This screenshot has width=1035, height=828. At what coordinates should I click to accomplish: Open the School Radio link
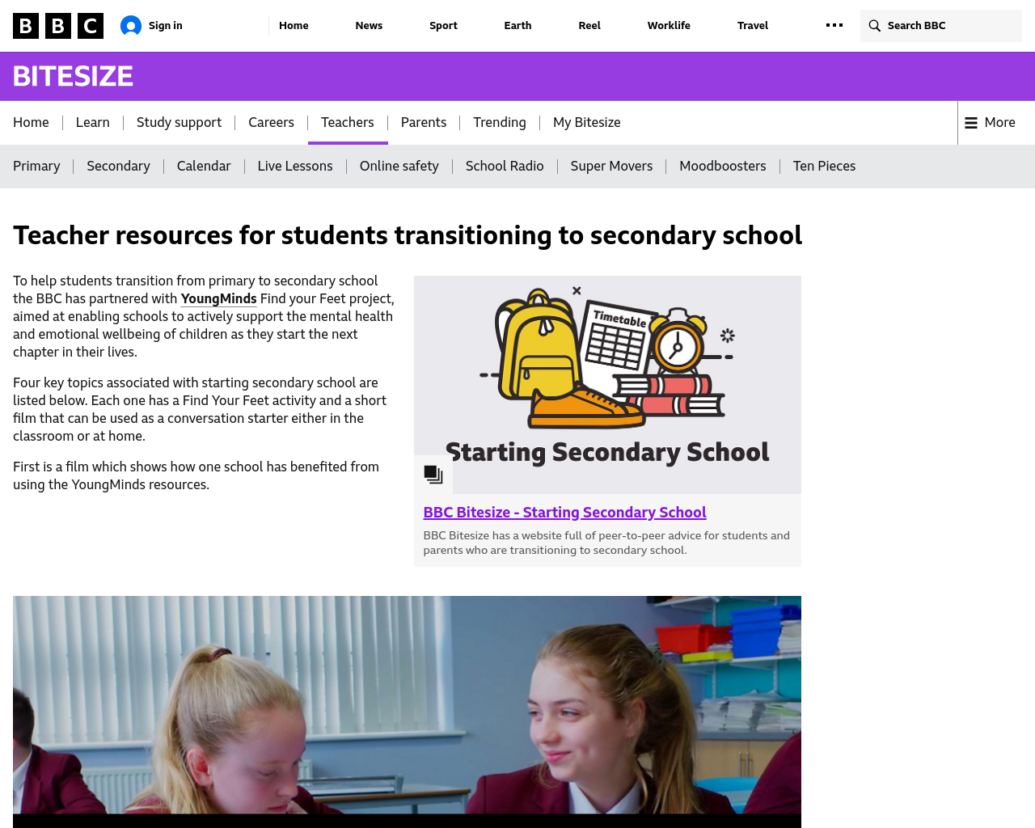coord(505,167)
